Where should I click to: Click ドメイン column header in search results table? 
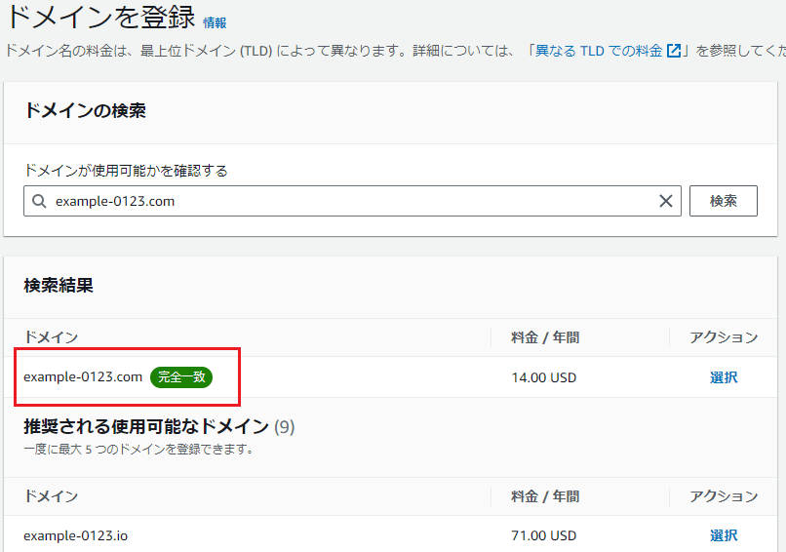(x=51, y=337)
